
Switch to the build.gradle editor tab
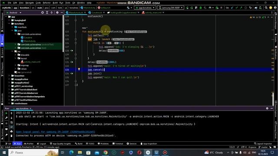[x=123, y=13]
